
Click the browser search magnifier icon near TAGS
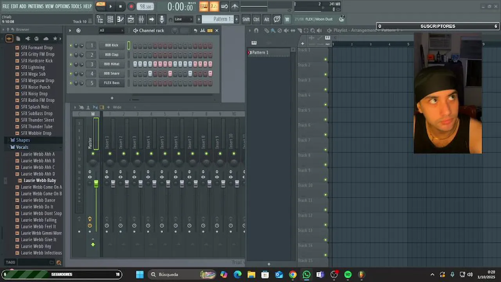tap(59, 262)
